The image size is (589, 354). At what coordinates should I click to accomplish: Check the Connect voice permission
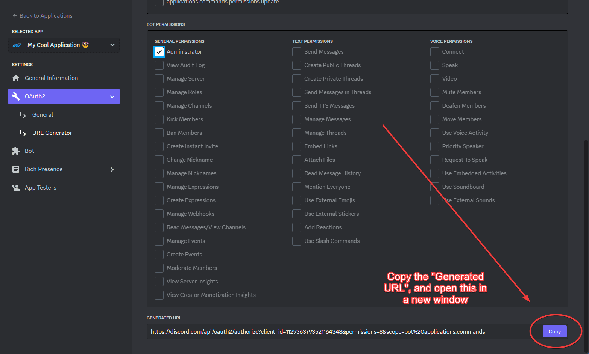click(x=435, y=52)
